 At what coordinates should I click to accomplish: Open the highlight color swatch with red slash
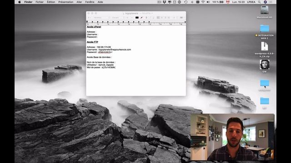pos(141,18)
